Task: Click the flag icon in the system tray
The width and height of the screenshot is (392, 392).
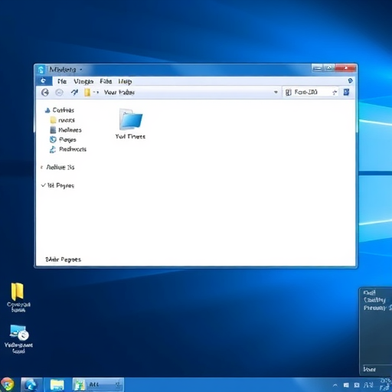Action: click(346, 385)
